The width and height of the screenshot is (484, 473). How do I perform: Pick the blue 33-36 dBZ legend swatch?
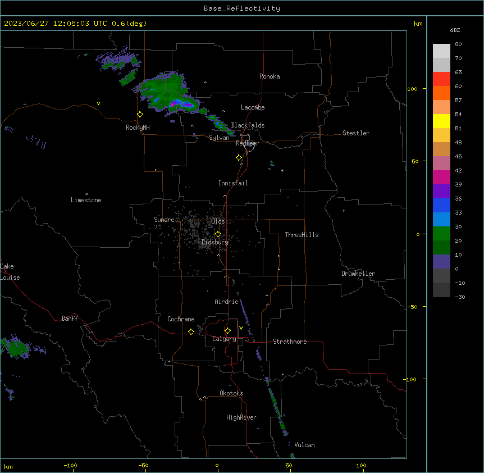click(x=441, y=206)
